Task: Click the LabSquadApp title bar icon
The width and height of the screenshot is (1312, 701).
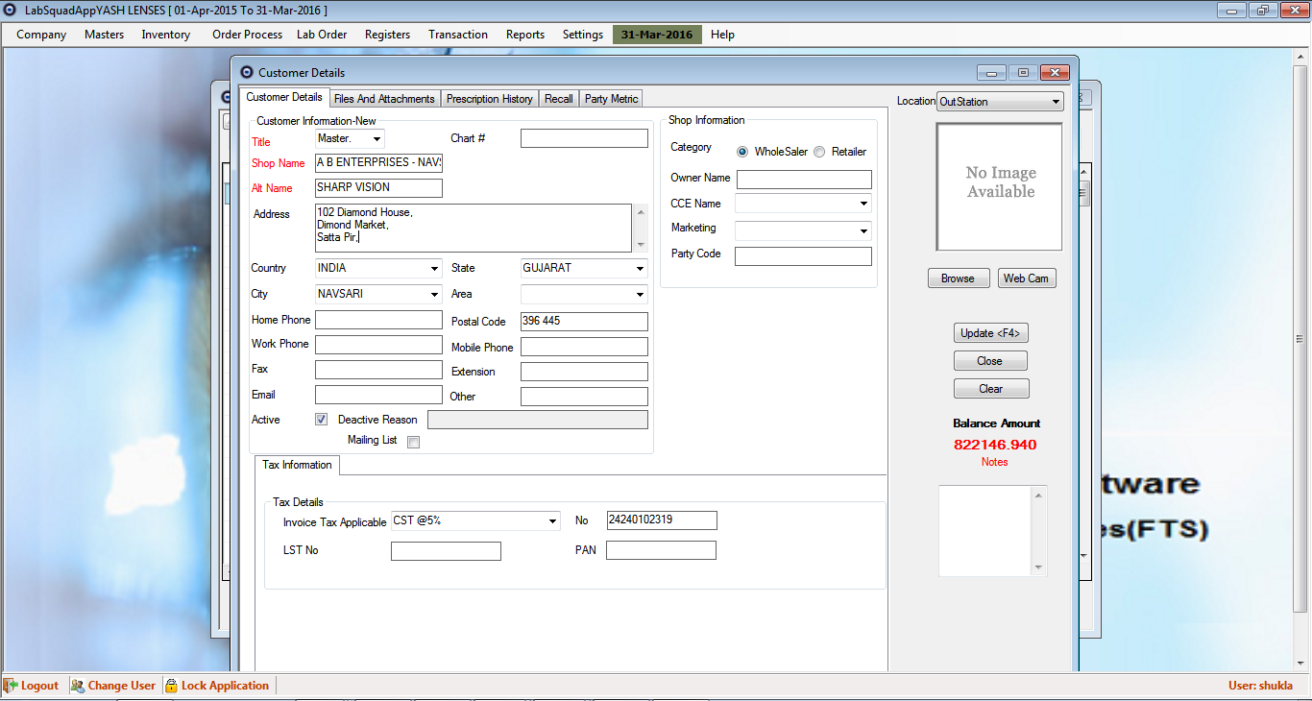Action: (x=11, y=10)
